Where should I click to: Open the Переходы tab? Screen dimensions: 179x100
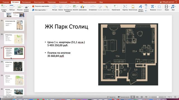click(51, 2)
